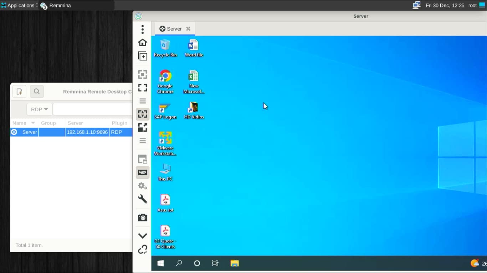Viewport: 487px width, 273px height.
Task: Switch to the Server connection tab
Action: click(x=174, y=29)
